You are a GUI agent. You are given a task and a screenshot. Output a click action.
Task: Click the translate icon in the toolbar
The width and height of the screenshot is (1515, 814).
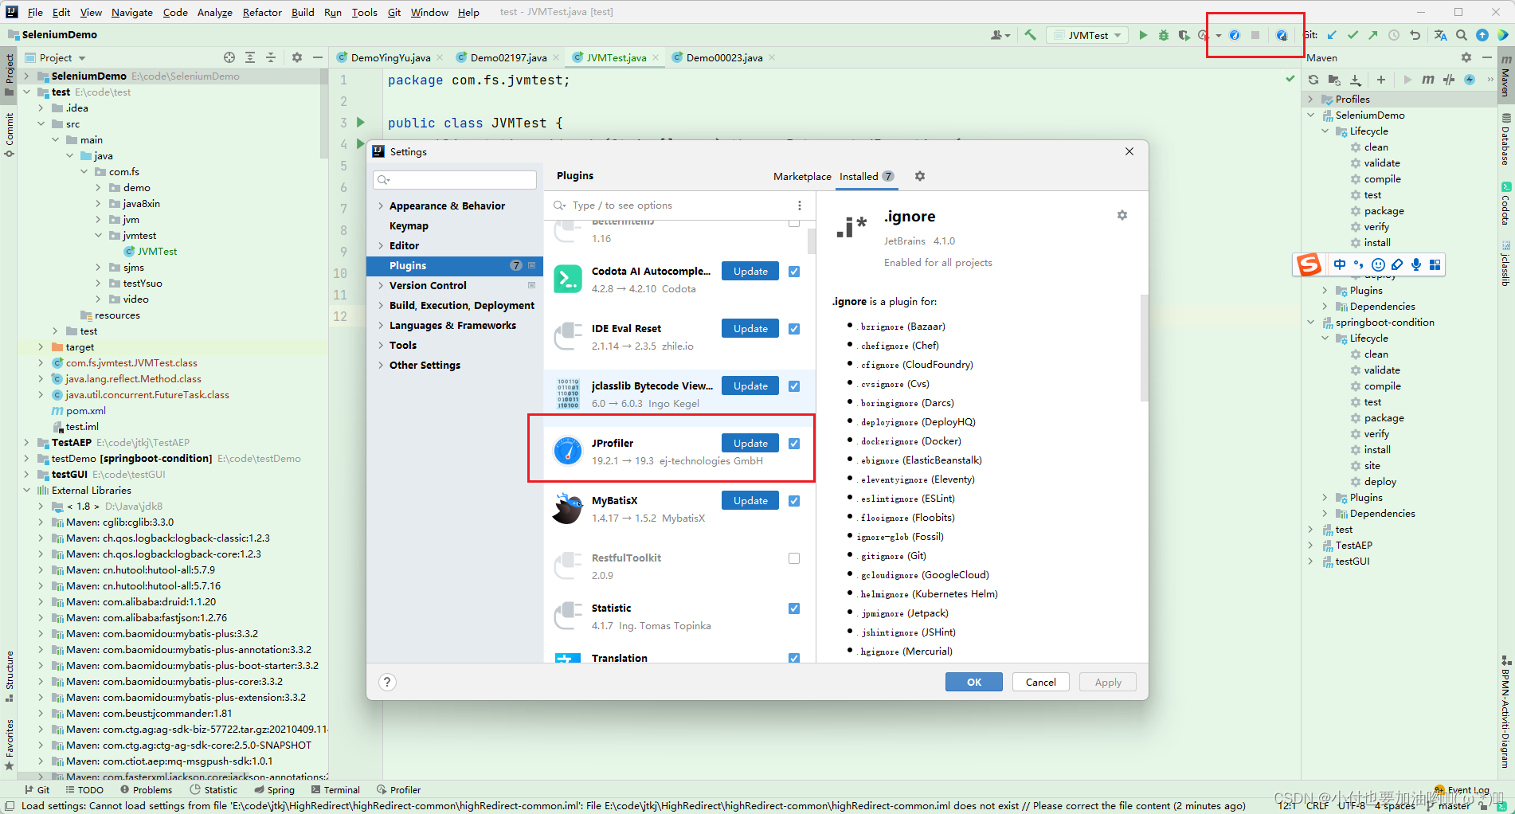pos(1440,35)
